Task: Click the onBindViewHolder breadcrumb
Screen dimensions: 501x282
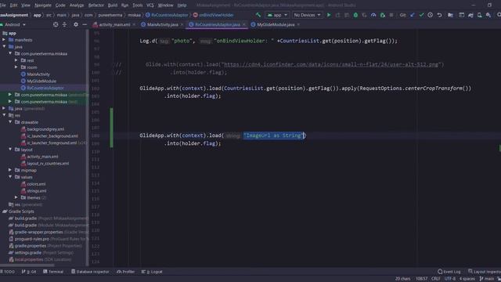Action: click(216, 15)
